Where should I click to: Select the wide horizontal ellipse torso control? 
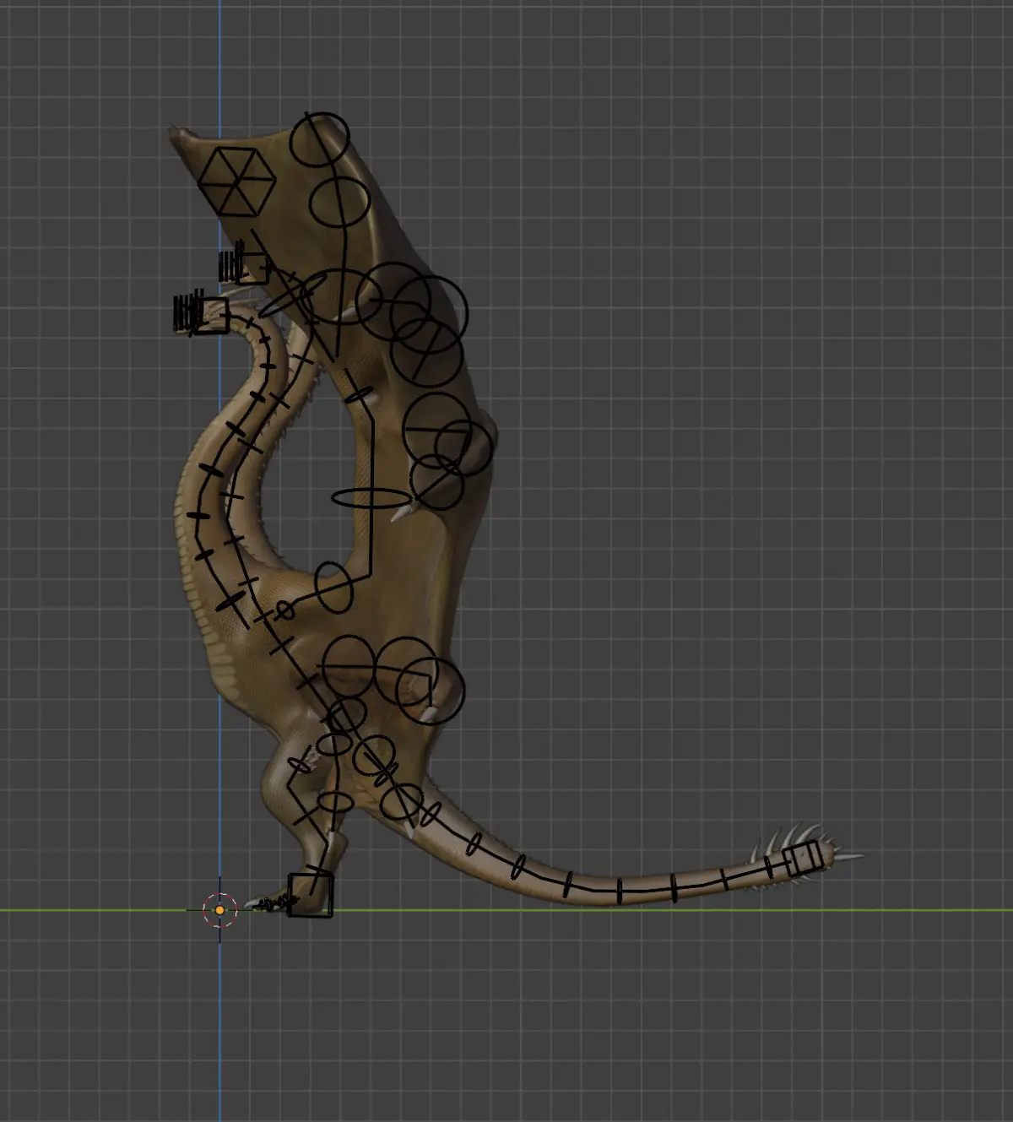(370, 497)
